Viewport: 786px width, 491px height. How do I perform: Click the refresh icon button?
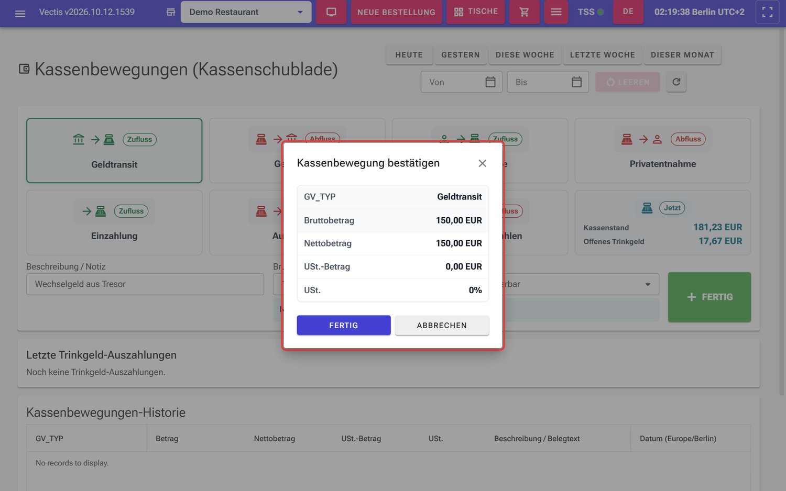pyautogui.click(x=676, y=82)
